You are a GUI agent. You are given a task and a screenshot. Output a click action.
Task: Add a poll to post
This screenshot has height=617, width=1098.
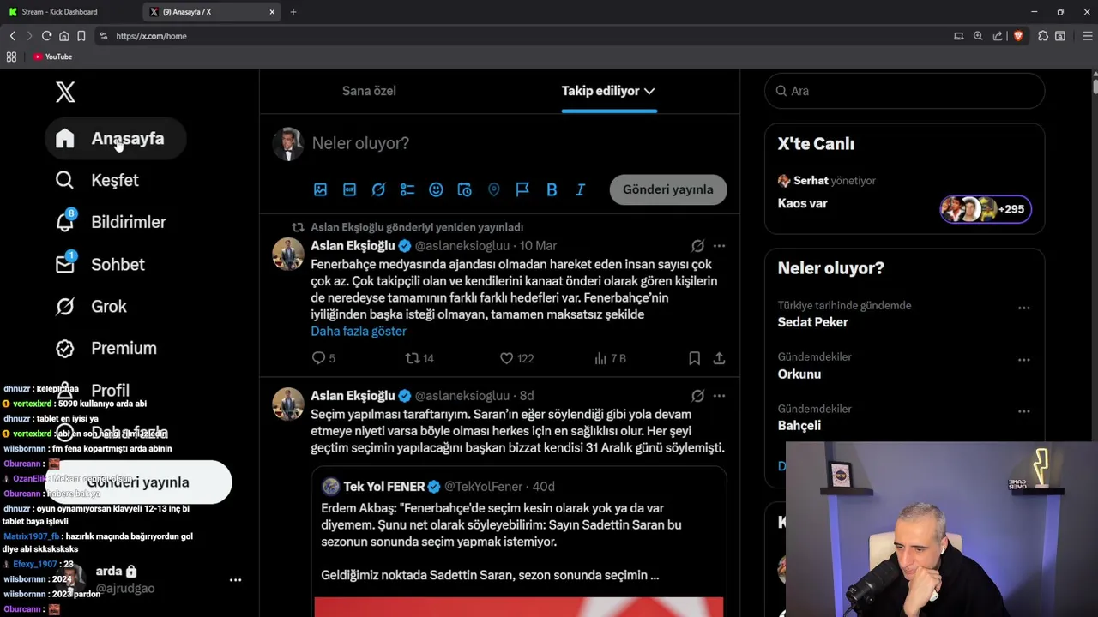tap(407, 189)
